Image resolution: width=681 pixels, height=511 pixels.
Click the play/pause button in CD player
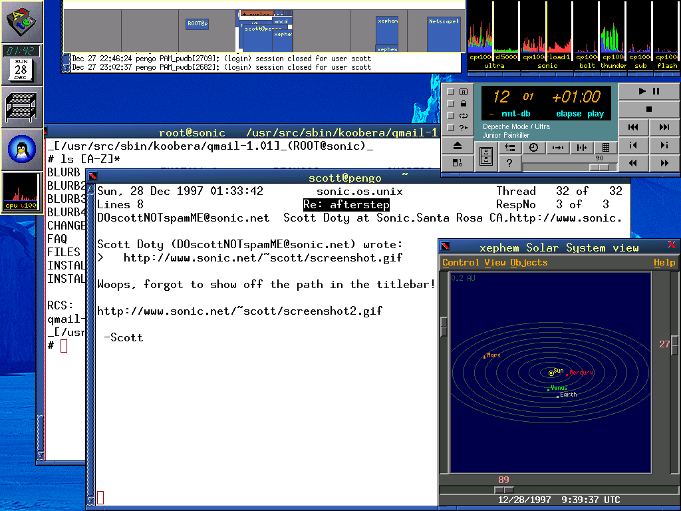[649, 91]
